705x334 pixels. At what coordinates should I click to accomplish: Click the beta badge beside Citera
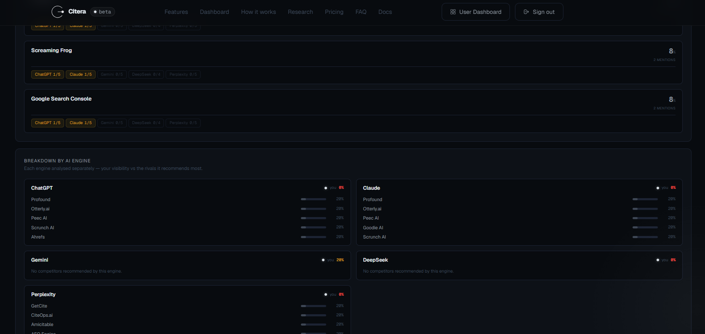[102, 12]
